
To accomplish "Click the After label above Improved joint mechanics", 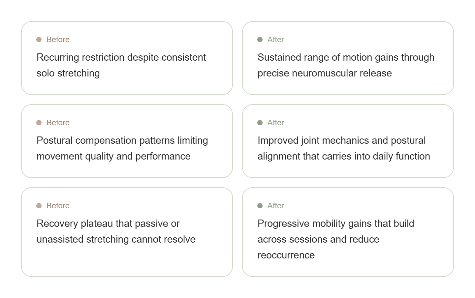I will [x=276, y=123].
